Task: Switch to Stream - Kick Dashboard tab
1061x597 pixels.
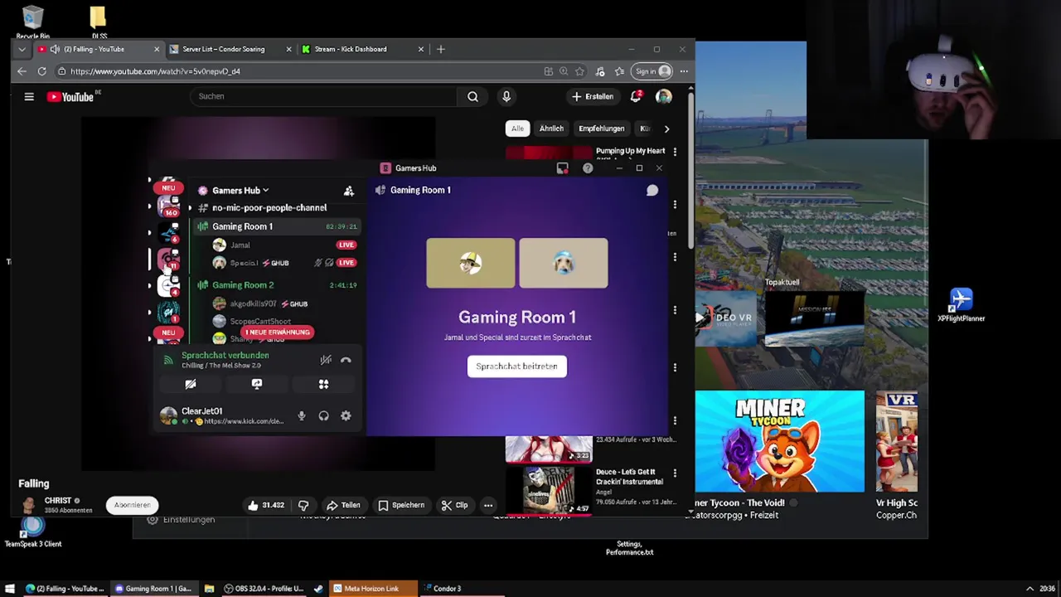Action: 362,49
